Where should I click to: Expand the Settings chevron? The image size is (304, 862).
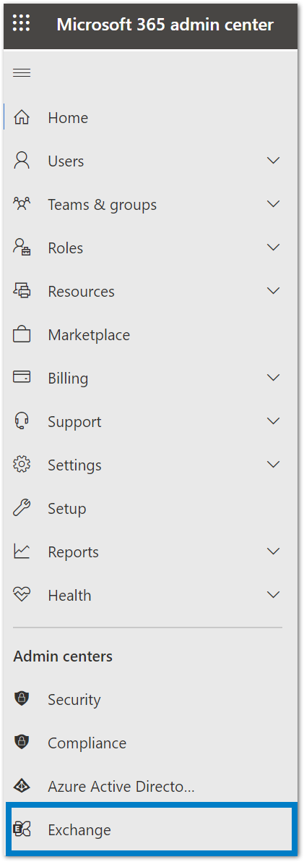(273, 465)
